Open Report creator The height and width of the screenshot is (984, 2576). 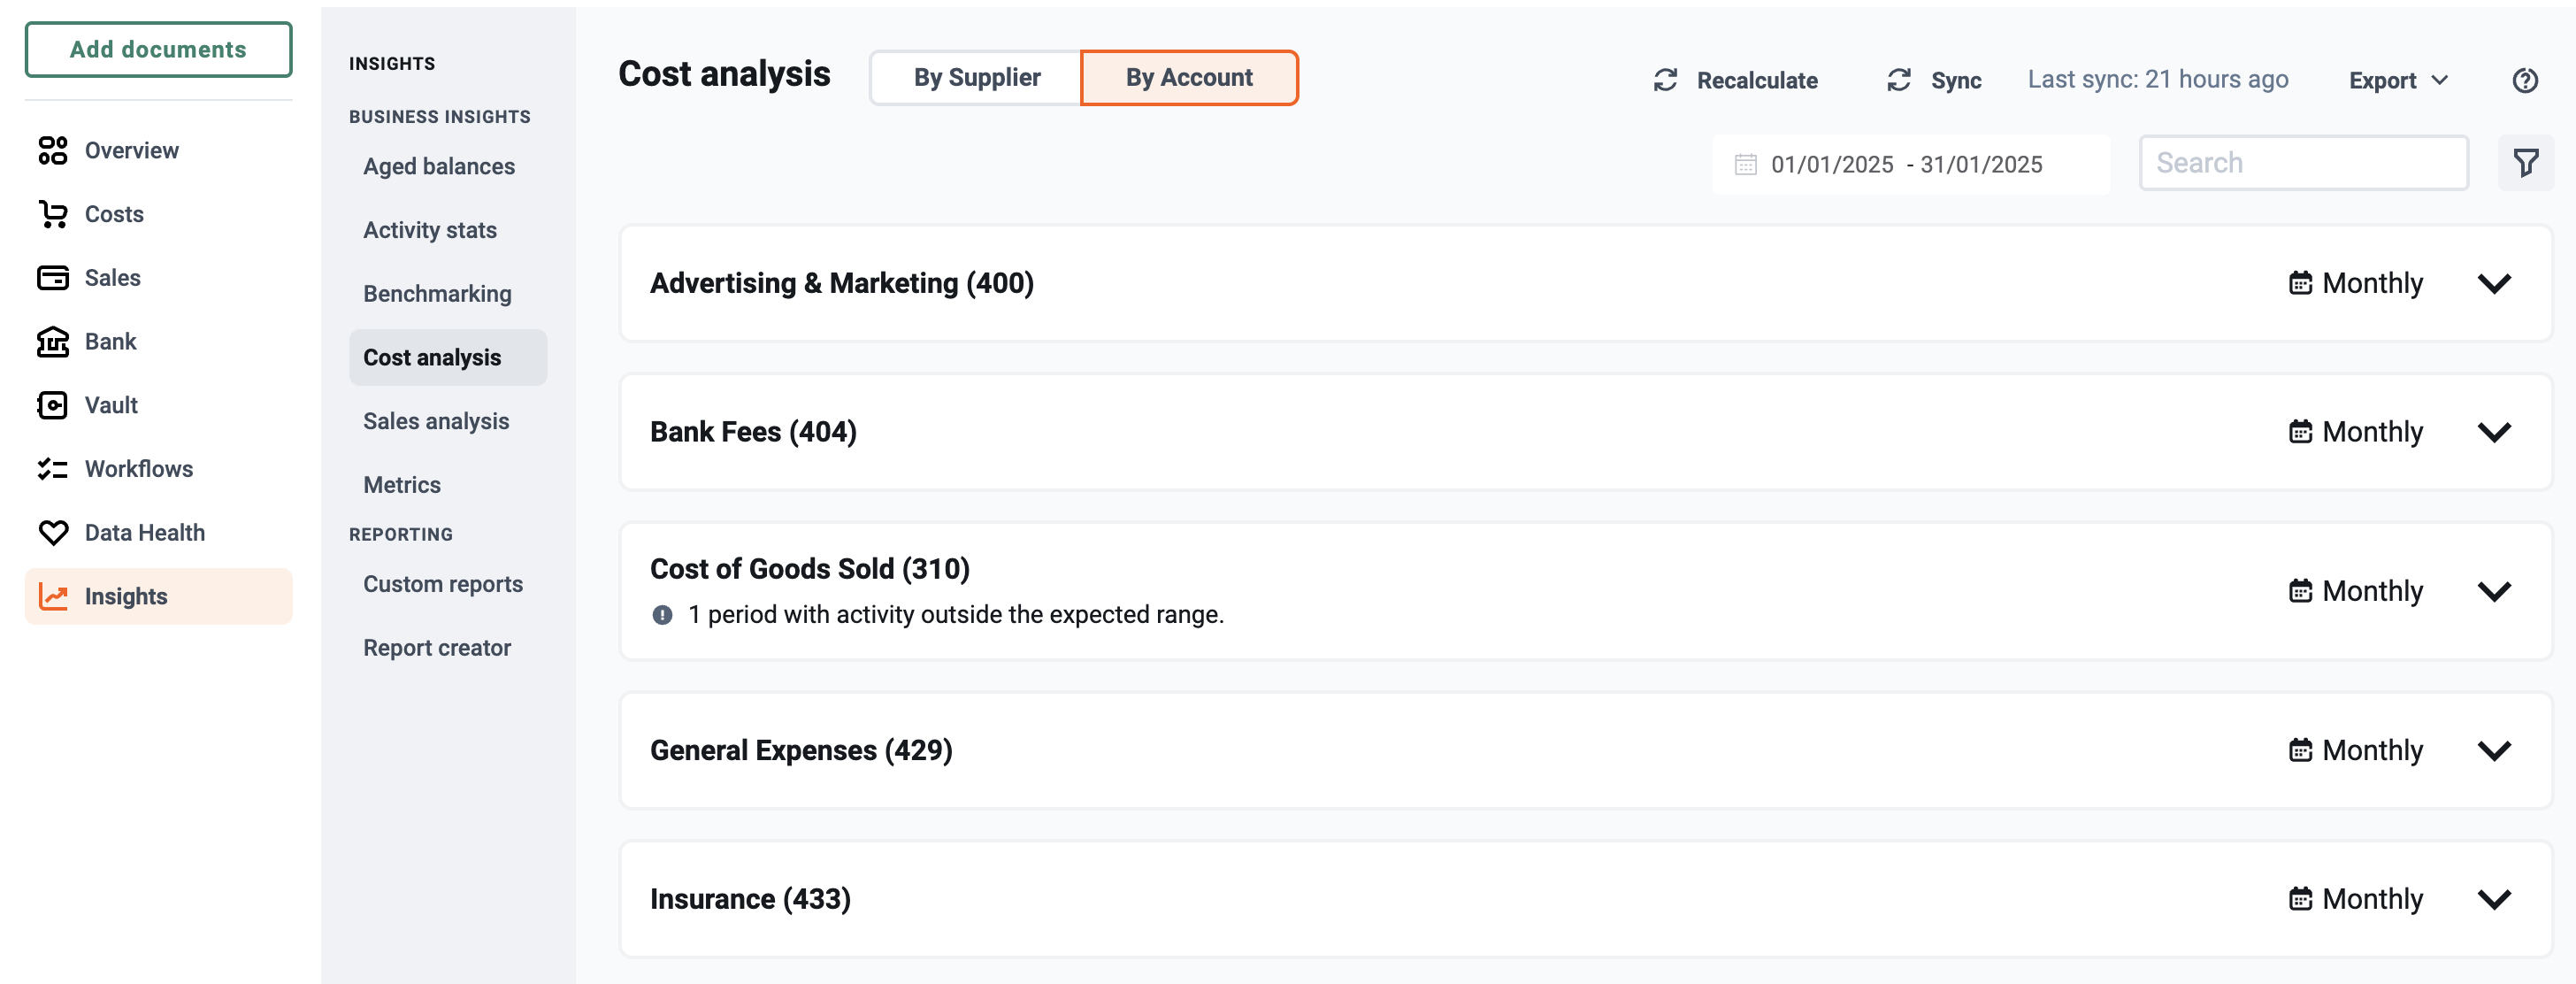coord(437,648)
